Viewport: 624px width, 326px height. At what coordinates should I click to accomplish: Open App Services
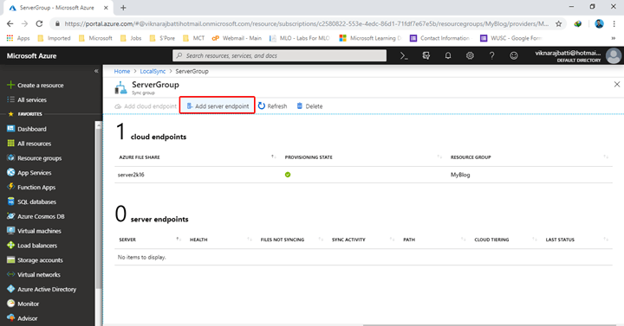point(29,173)
